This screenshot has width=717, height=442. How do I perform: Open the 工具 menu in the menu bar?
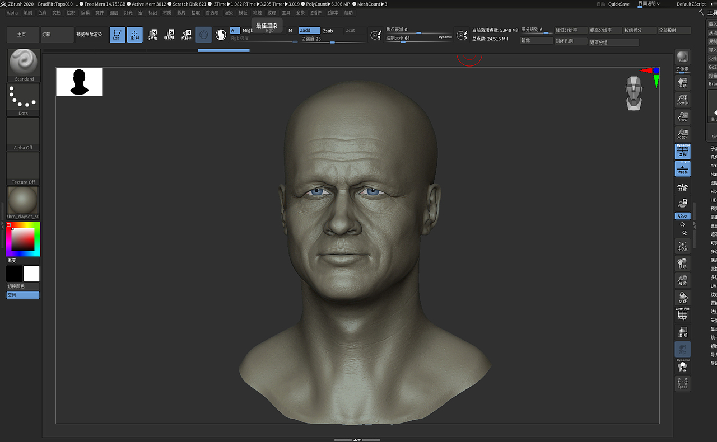pos(286,12)
